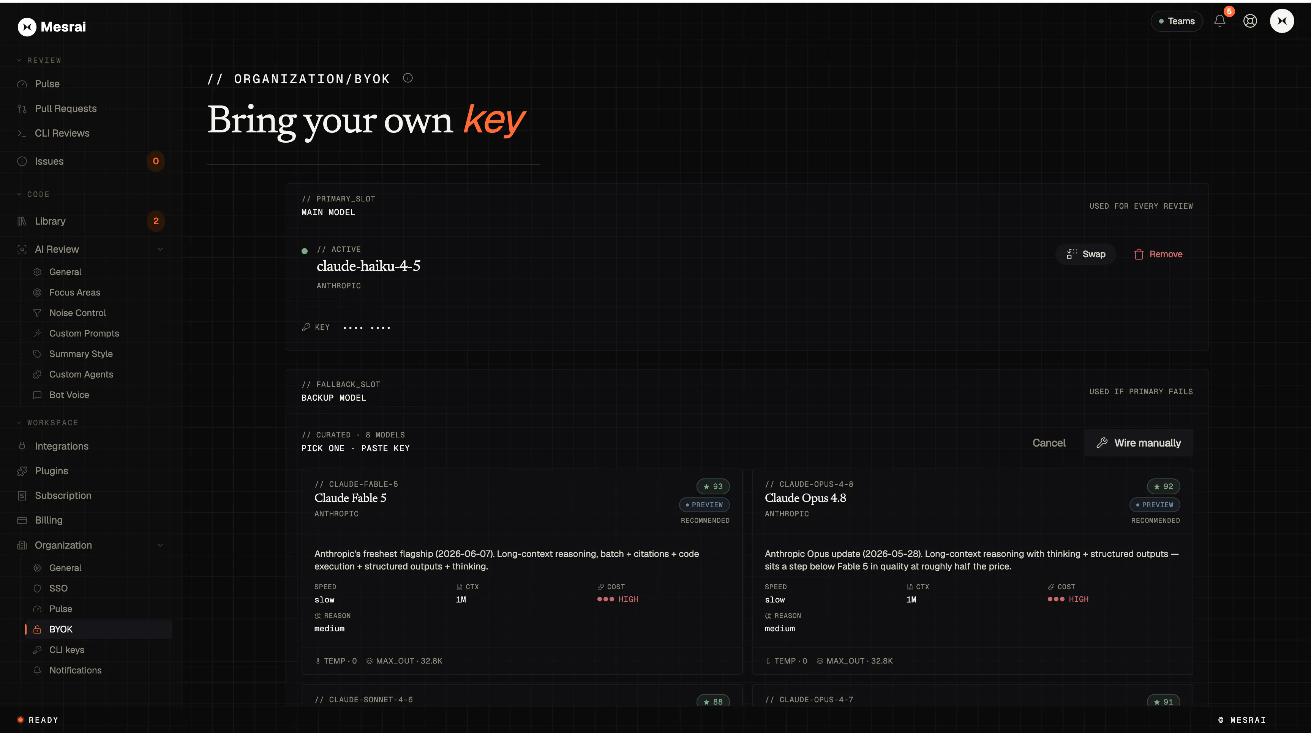This screenshot has width=1311, height=733.
Task: Click the Focus Areas target icon
Action: 37,292
